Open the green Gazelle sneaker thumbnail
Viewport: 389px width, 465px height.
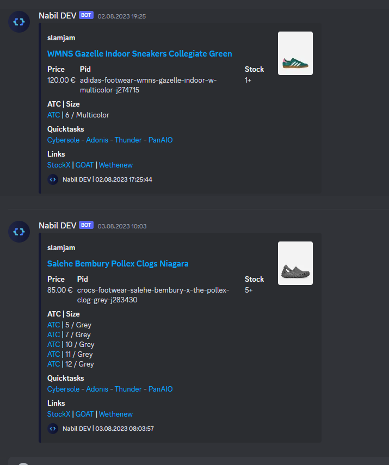pos(295,53)
